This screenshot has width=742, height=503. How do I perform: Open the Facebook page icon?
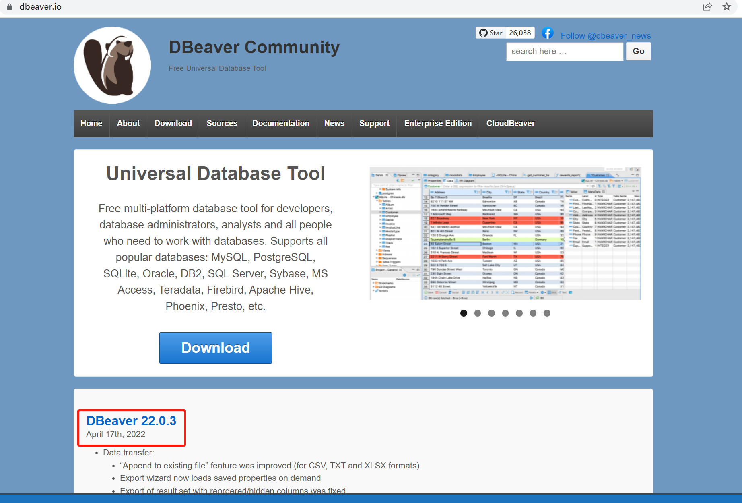click(548, 33)
